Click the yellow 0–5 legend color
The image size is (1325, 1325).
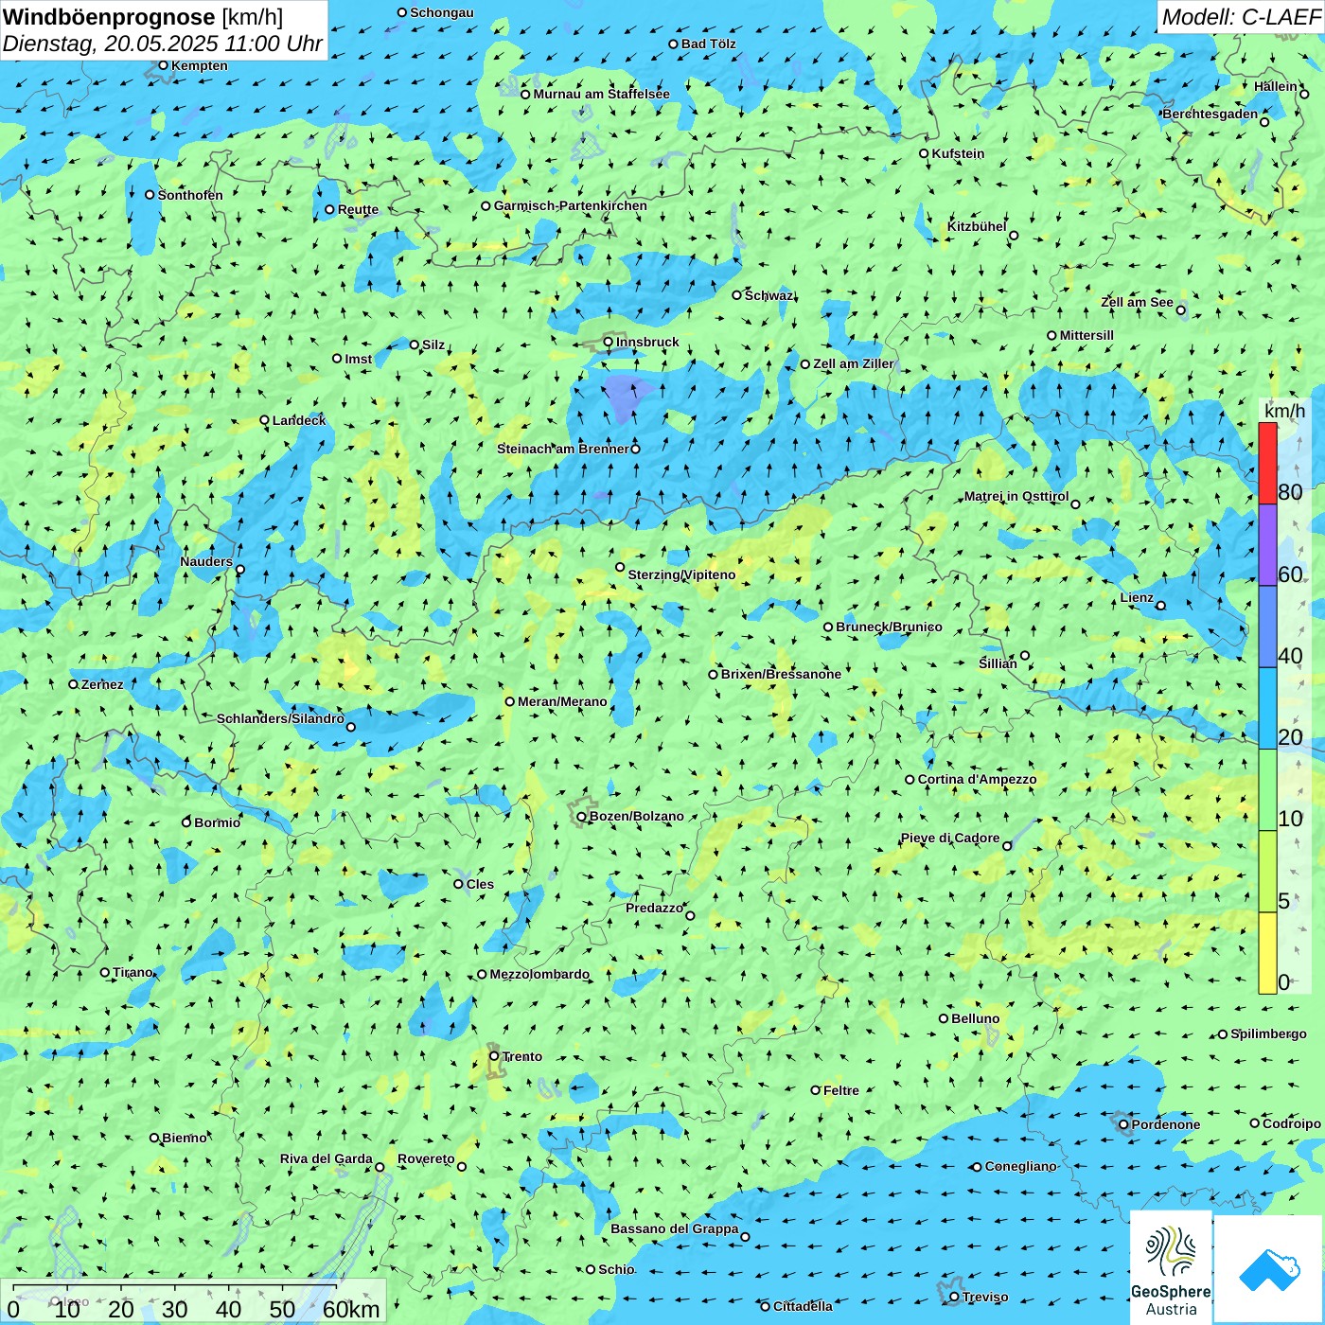click(1267, 953)
